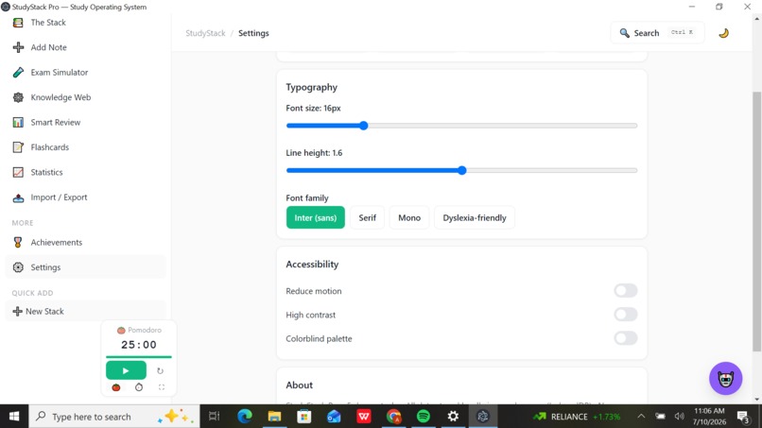Open Spotify from taskbar
762x428 pixels.
pos(424,417)
